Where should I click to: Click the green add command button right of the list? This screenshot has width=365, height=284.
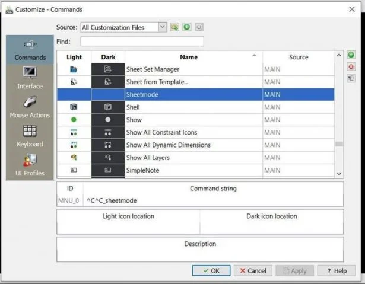[x=351, y=55]
